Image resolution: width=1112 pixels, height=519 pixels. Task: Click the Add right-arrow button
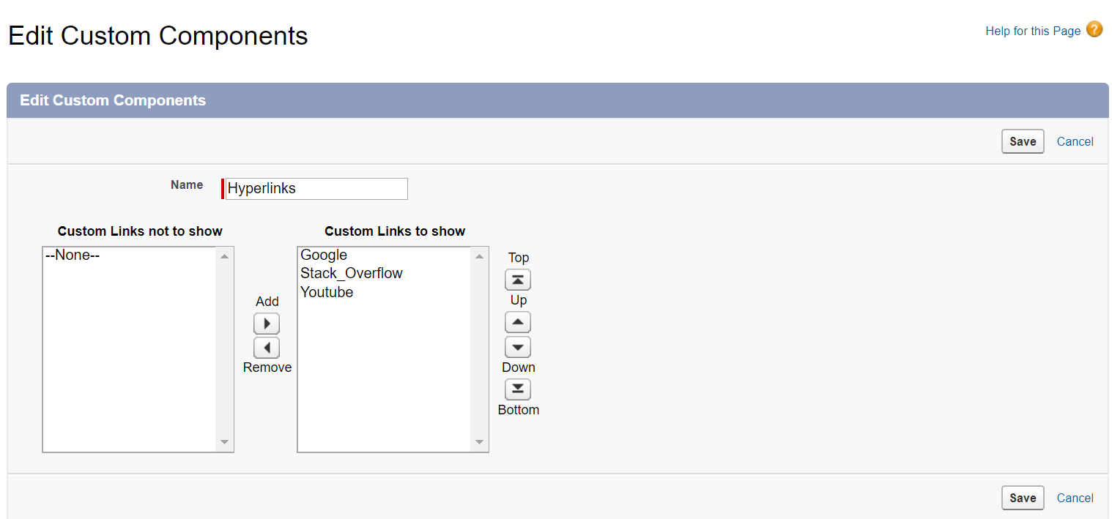267,324
